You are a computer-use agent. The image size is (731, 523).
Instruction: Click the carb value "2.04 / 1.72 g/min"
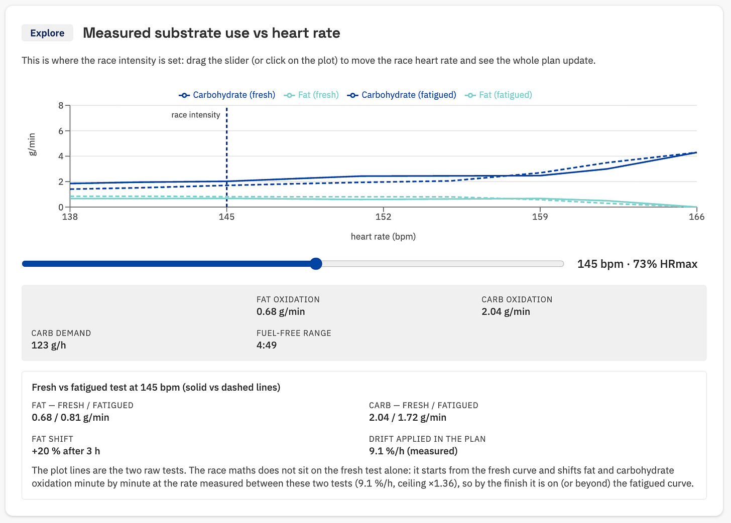point(408,417)
